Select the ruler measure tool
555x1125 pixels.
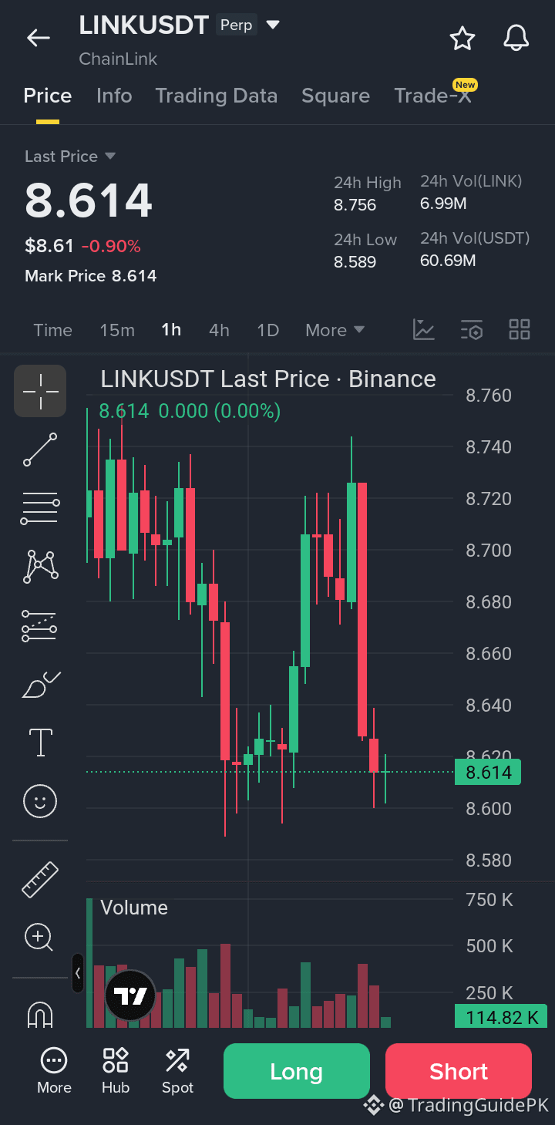pyautogui.click(x=40, y=880)
